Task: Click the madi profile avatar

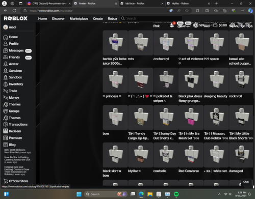Action: (x=6, y=27)
